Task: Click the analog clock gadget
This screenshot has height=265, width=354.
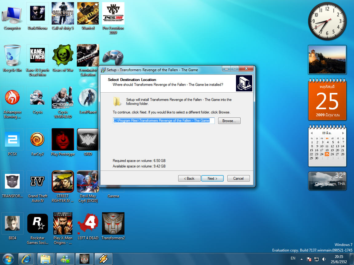Action: coord(327,21)
